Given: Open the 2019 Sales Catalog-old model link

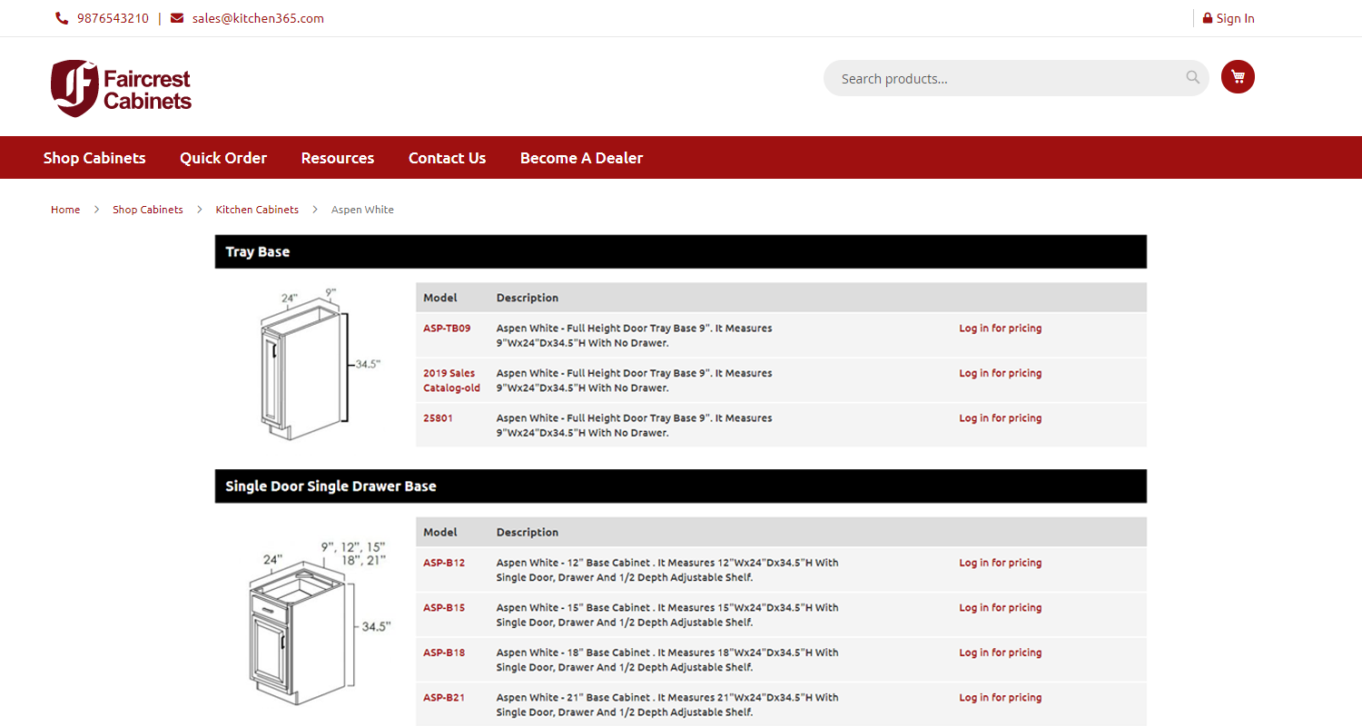Looking at the screenshot, I should click(451, 380).
